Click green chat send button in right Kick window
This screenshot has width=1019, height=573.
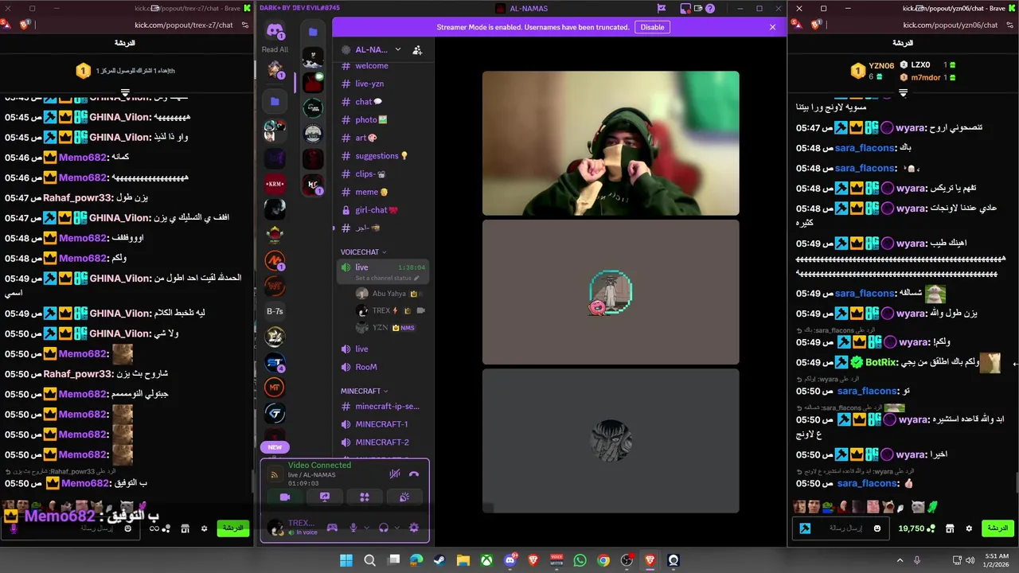pyautogui.click(x=998, y=528)
